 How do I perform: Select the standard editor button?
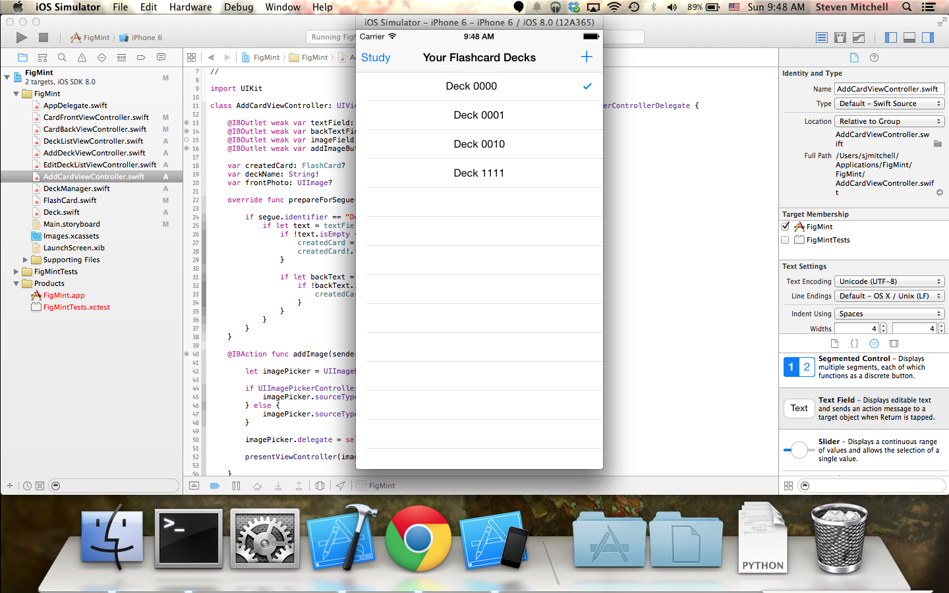(821, 38)
